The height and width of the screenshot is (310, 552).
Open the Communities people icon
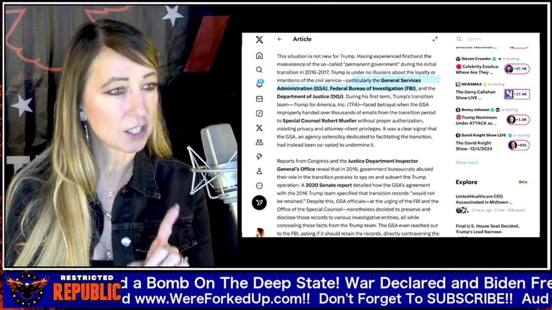point(259,142)
